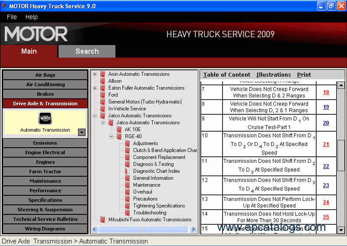Click the book icon beside Component Replacement
The width and height of the screenshot is (347, 246).
[x=127, y=157]
